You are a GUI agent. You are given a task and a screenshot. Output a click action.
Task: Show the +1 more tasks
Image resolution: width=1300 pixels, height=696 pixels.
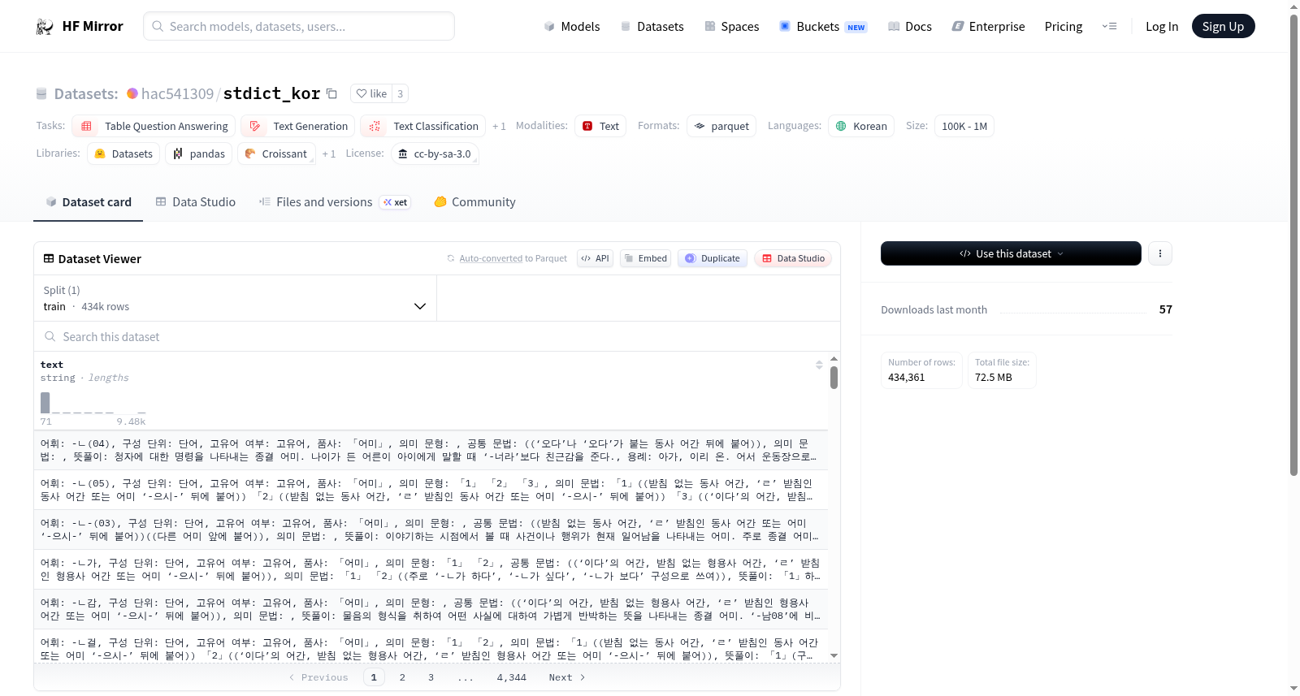coord(499,126)
